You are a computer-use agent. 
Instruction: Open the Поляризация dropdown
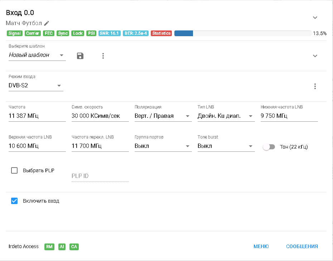163,116
